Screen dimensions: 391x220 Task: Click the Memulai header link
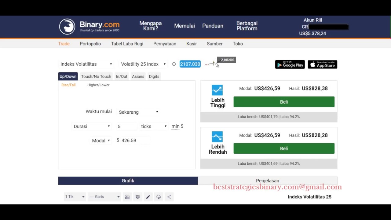[185, 26]
